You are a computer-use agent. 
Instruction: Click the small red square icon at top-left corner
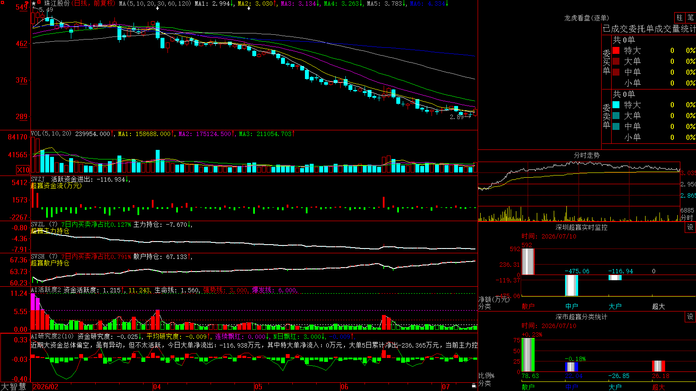pyautogui.click(x=1, y=1)
